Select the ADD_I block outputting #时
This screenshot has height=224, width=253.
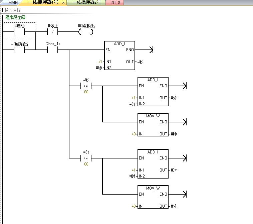click(x=153, y=164)
